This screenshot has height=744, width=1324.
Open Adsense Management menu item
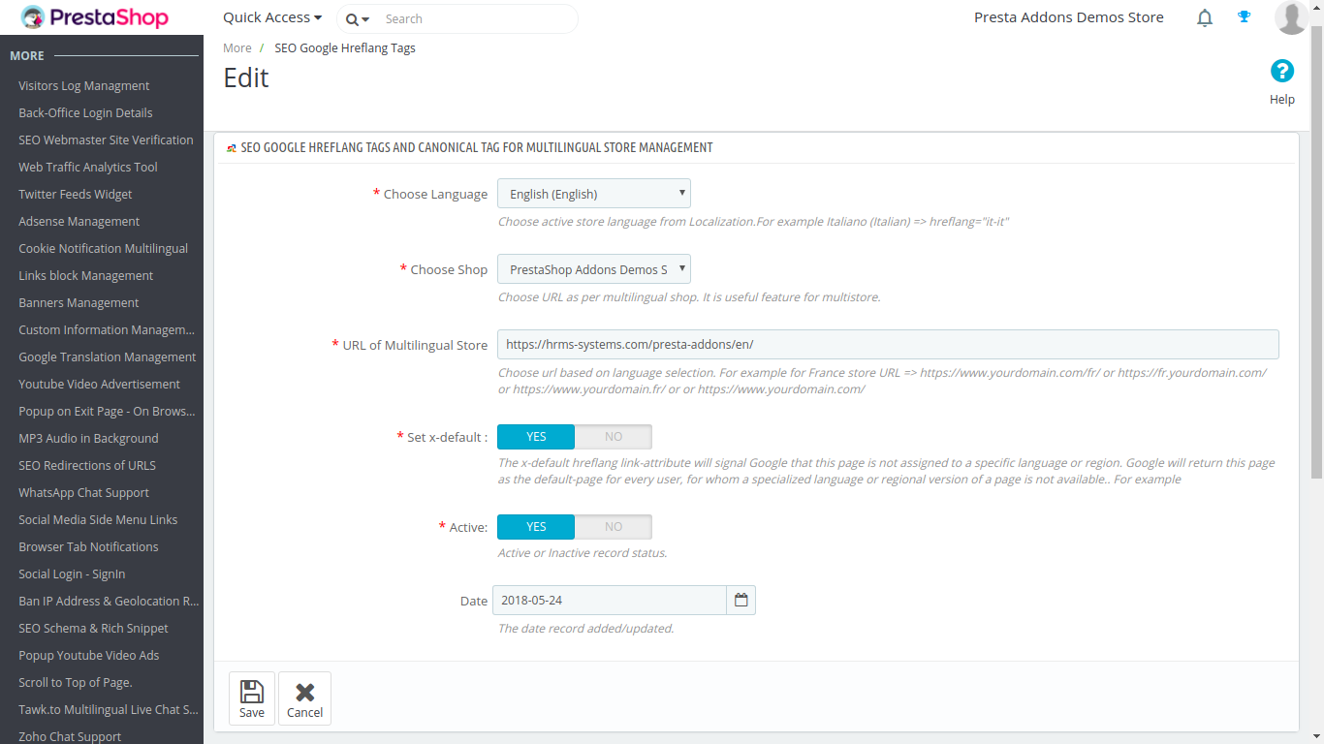pyautogui.click(x=79, y=221)
